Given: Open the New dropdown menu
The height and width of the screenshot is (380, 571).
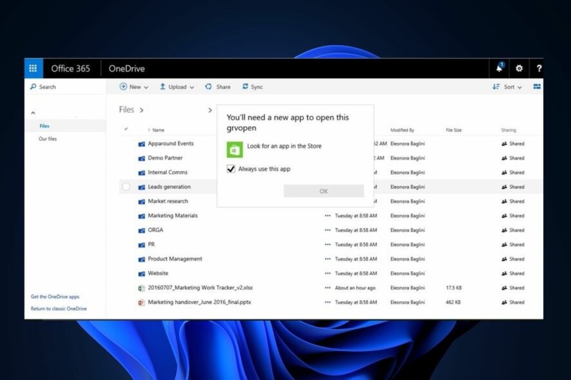Looking at the screenshot, I should [x=133, y=87].
